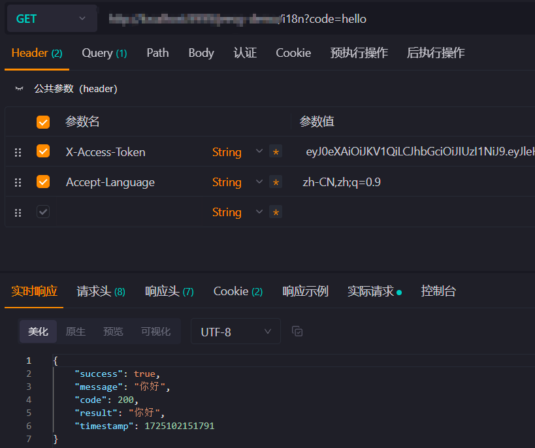Viewport: 535px width, 448px height.
Task: Click the required asterisk on Accept-Language row
Action: (x=275, y=182)
